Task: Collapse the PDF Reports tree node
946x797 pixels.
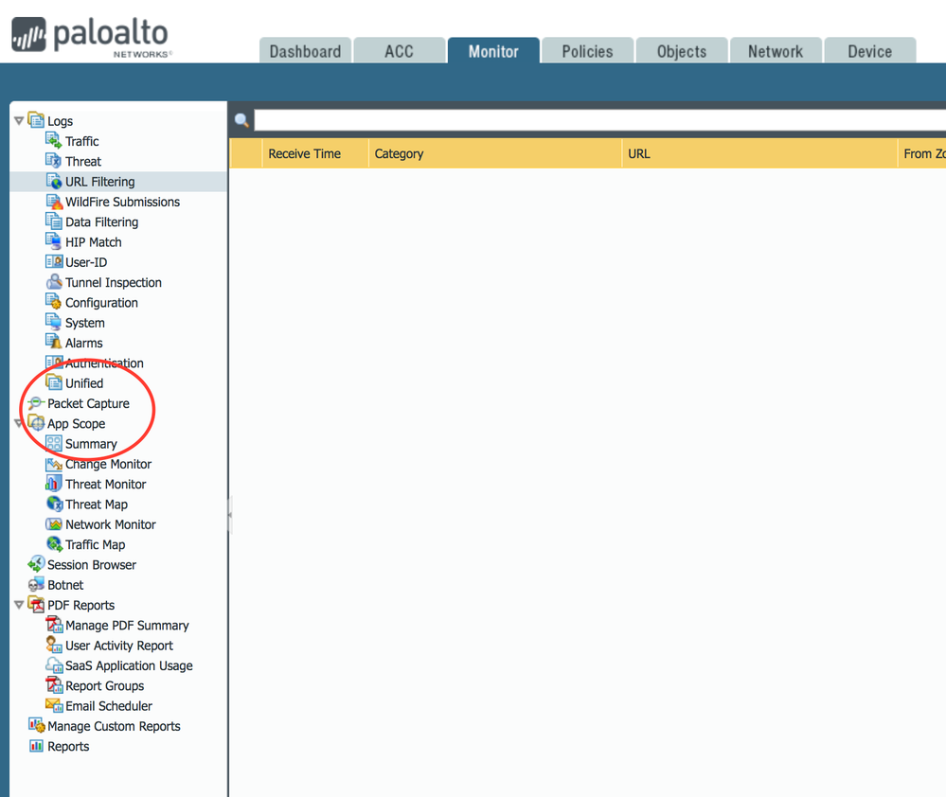Action: click(x=19, y=605)
